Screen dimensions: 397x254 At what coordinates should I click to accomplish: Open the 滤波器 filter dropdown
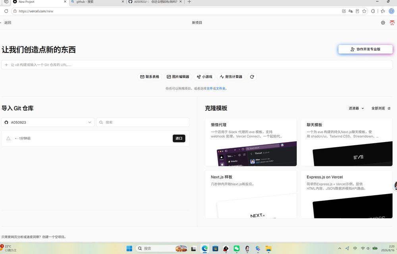click(356, 108)
